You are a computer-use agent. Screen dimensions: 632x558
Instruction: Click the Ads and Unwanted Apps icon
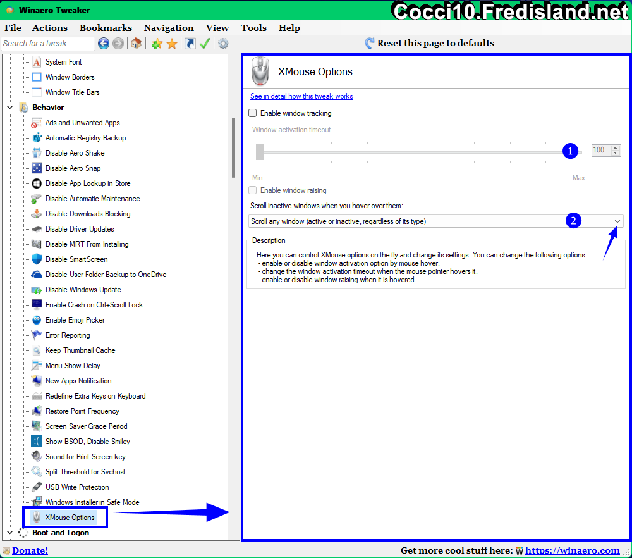point(37,123)
